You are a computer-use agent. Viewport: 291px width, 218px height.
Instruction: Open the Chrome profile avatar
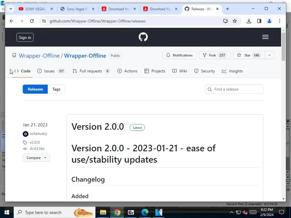[269, 21]
